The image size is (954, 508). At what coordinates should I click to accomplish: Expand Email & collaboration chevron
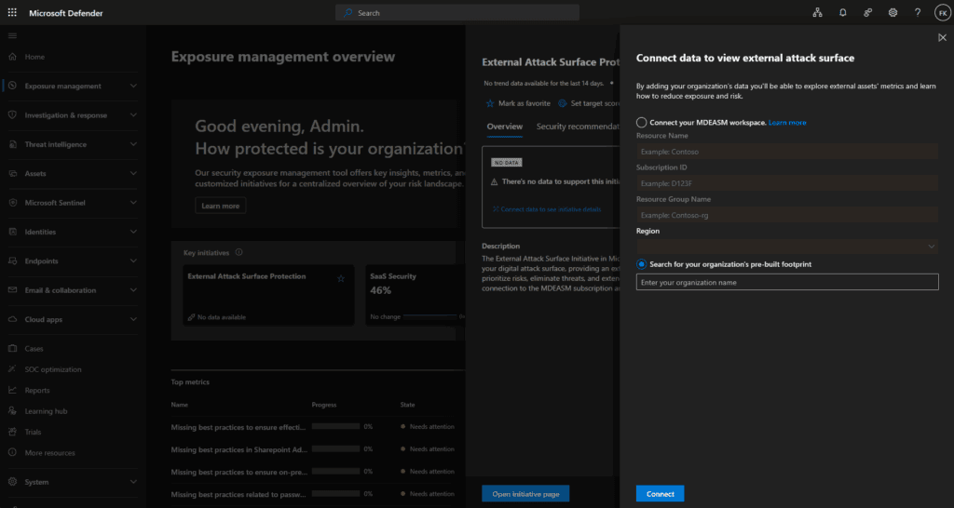[x=133, y=290]
